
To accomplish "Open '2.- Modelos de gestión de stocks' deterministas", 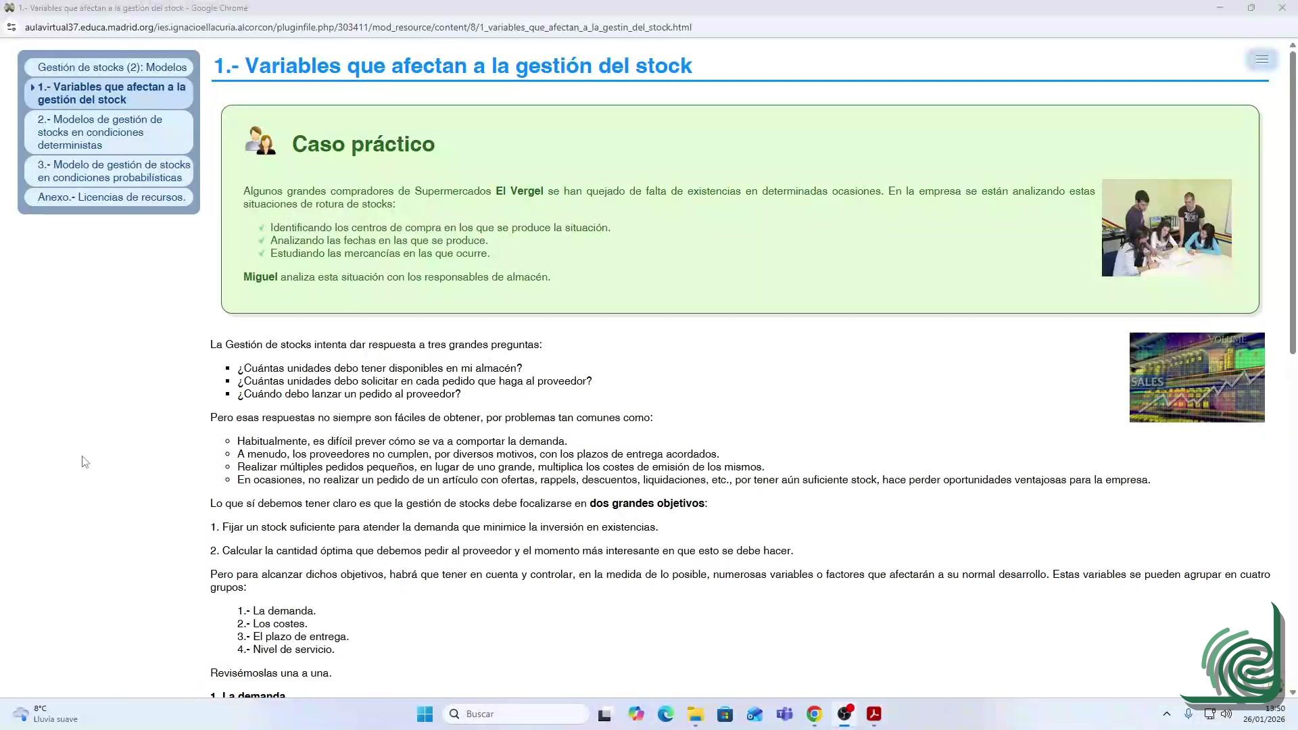I will point(100,132).
